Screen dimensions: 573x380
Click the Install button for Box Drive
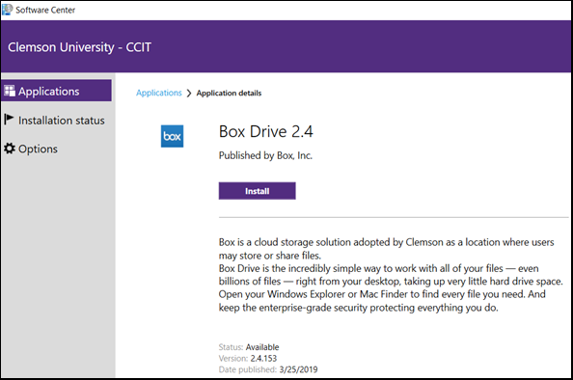coord(258,191)
